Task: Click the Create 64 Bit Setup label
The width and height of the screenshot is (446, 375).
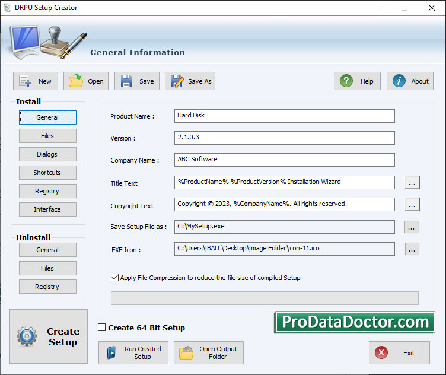Action: pyautogui.click(x=146, y=328)
